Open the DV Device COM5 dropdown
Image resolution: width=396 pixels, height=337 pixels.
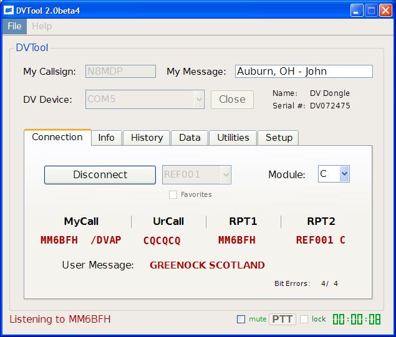point(145,100)
